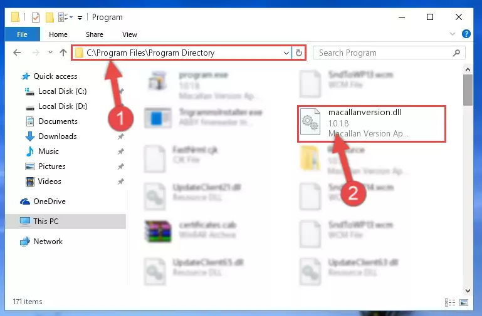Click the vertical scrollbar thumb
The image size is (482, 316).
click(468, 90)
